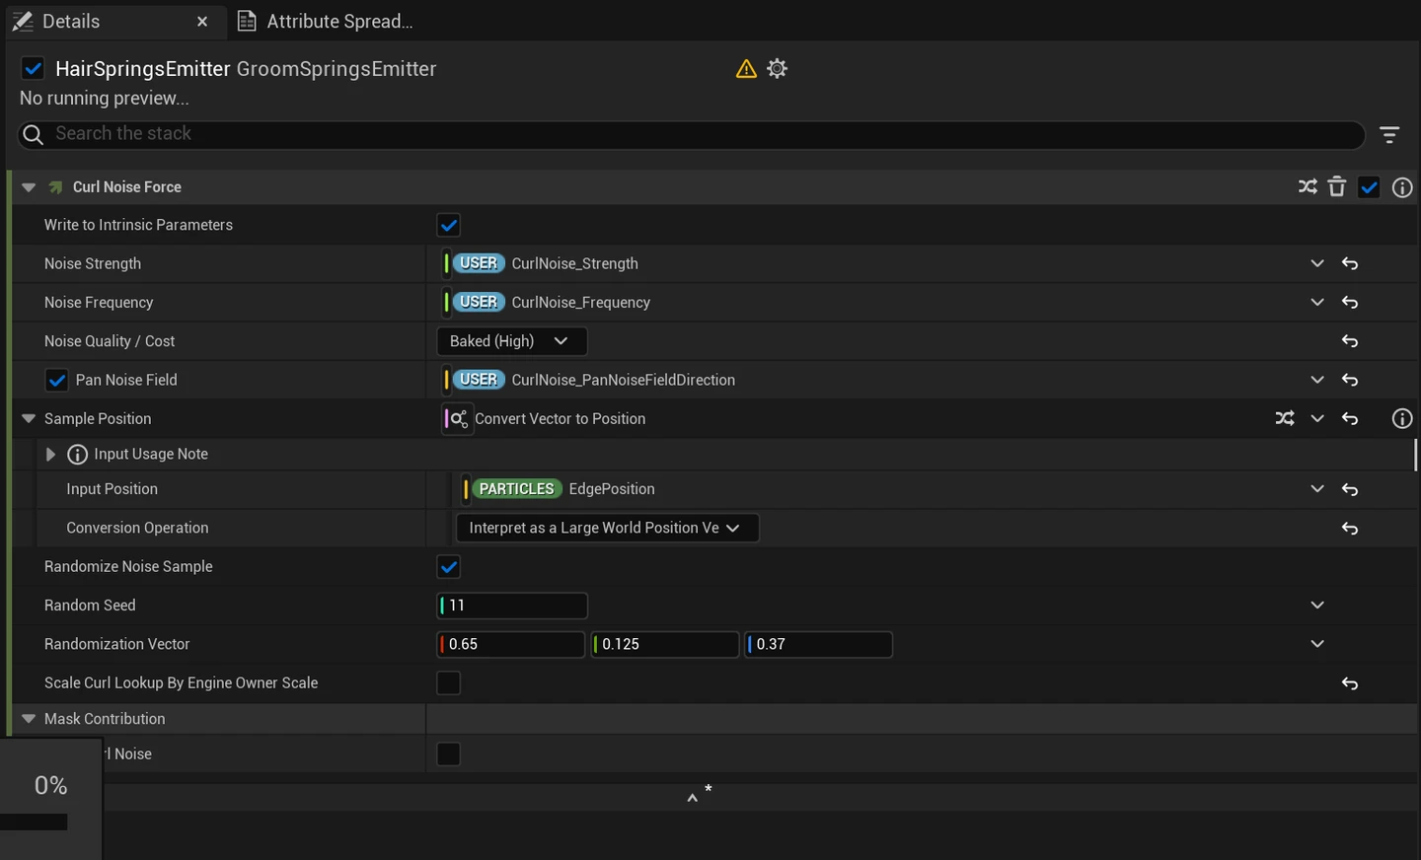Open the Random Seed dropdown arrow
Viewport: 1421px width, 860px height.
1317,605
